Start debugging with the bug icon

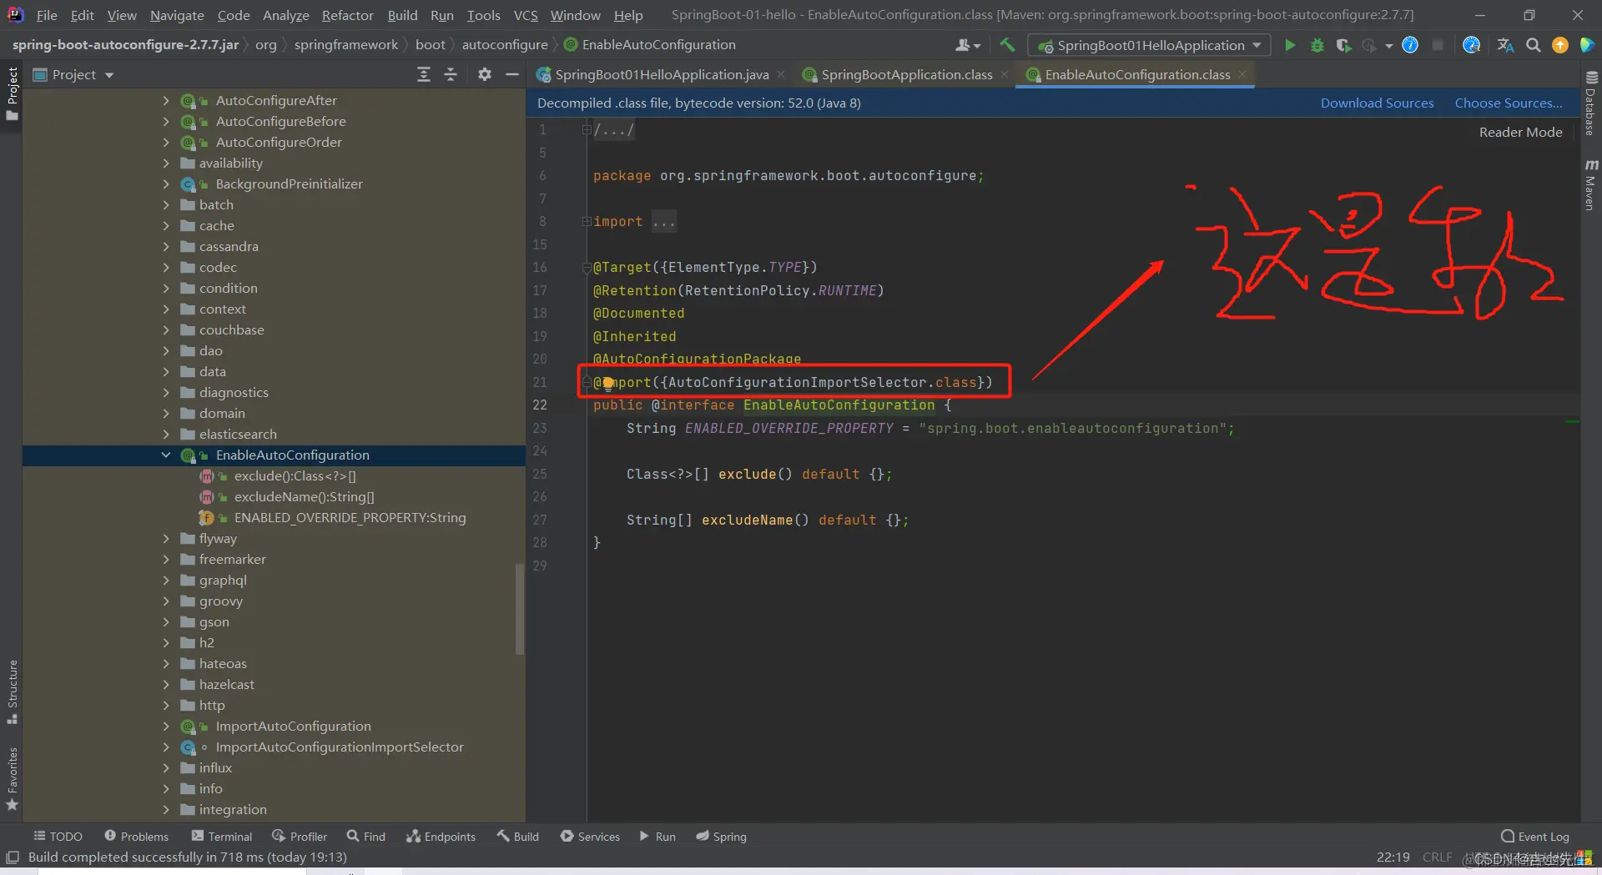pos(1317,45)
